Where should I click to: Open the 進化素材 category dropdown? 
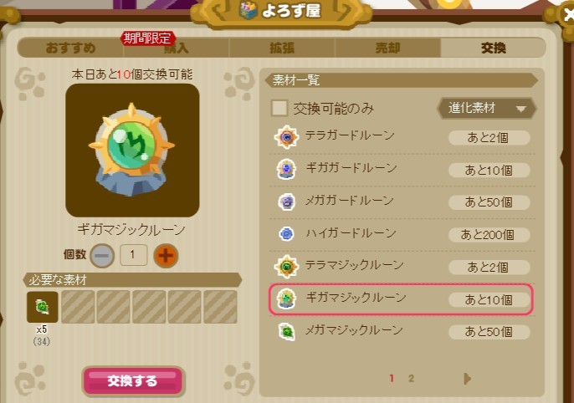pyautogui.click(x=487, y=108)
